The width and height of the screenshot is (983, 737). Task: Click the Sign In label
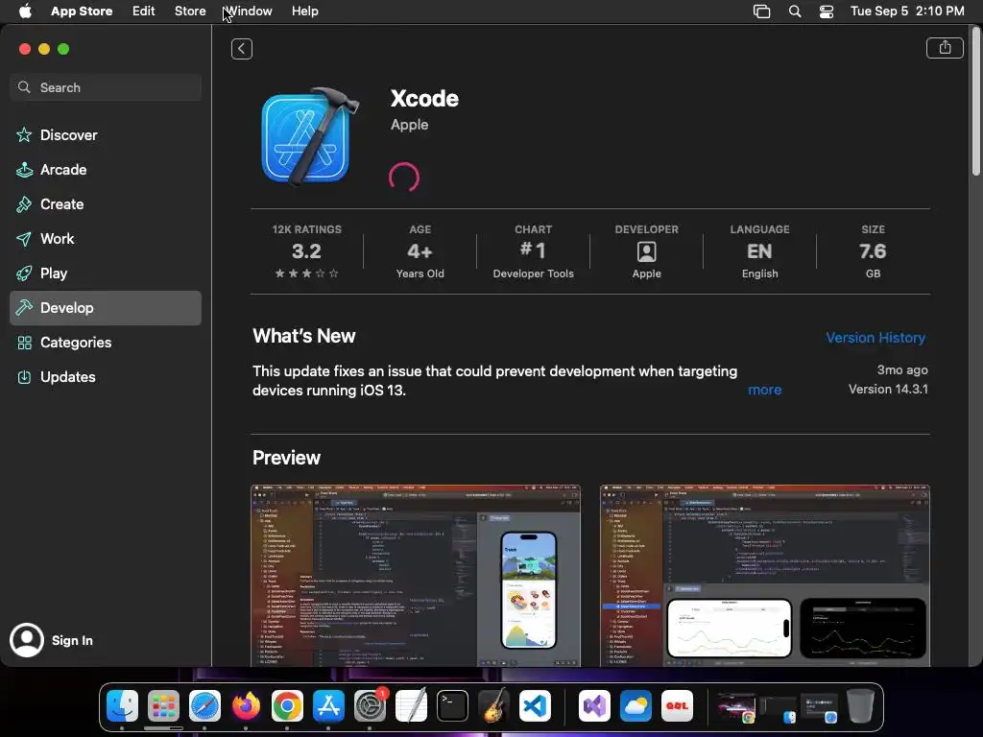[72, 640]
